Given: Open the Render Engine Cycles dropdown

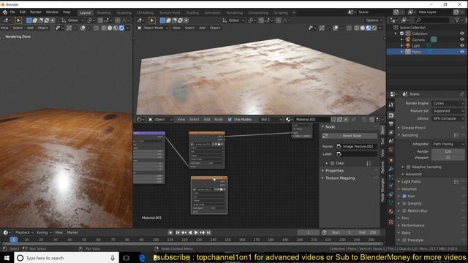Looking at the screenshot, I should pos(448,103).
